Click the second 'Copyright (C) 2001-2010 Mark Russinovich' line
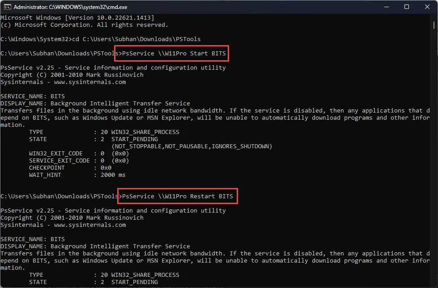The image size is (438, 288). [72, 218]
